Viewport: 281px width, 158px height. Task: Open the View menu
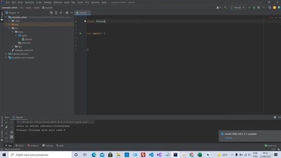20,2
